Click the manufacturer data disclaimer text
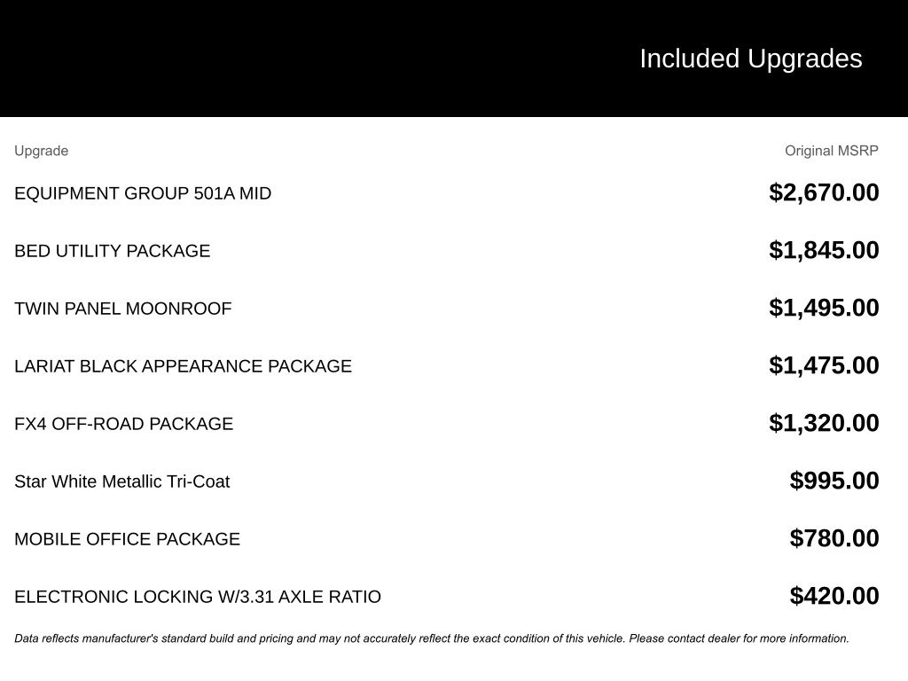Image resolution: width=908 pixels, height=681 pixels. click(x=432, y=638)
